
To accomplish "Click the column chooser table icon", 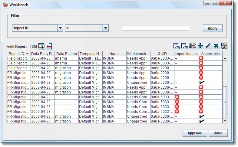I will (41, 46).
